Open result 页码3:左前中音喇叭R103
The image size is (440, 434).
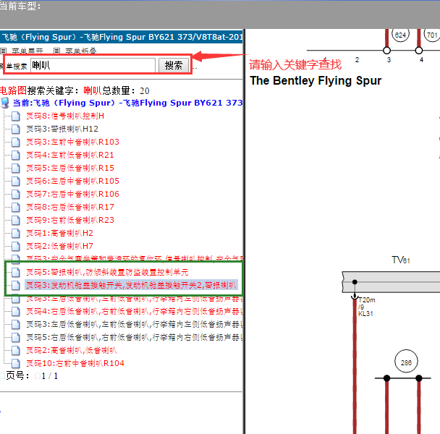(x=72, y=142)
